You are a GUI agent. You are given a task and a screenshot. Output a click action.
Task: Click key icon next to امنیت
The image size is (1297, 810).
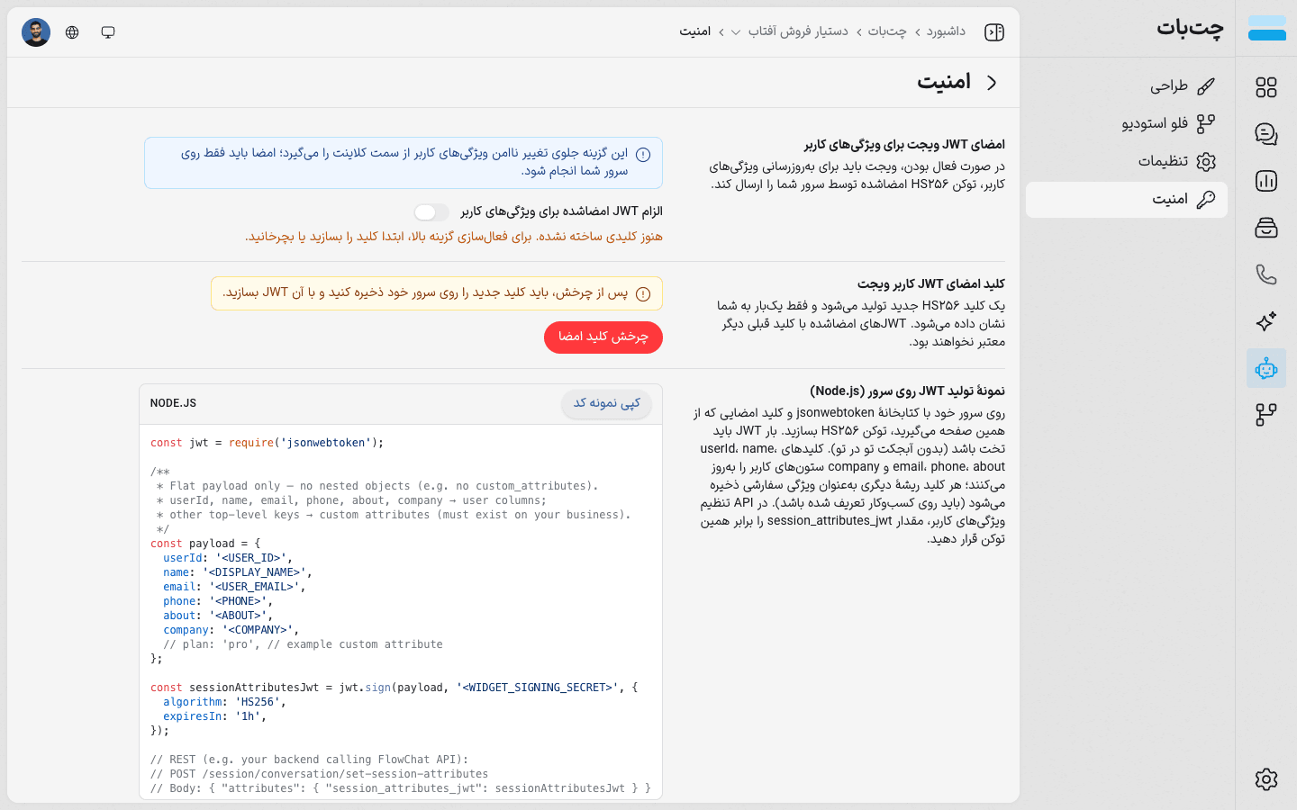click(x=1206, y=200)
